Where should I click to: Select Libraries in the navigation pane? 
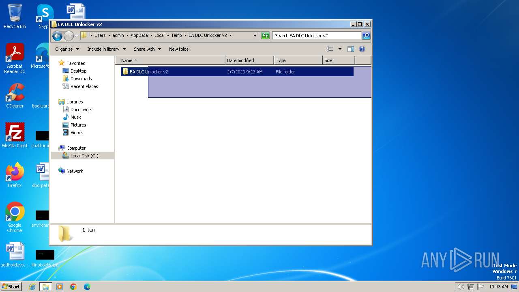pyautogui.click(x=71, y=102)
